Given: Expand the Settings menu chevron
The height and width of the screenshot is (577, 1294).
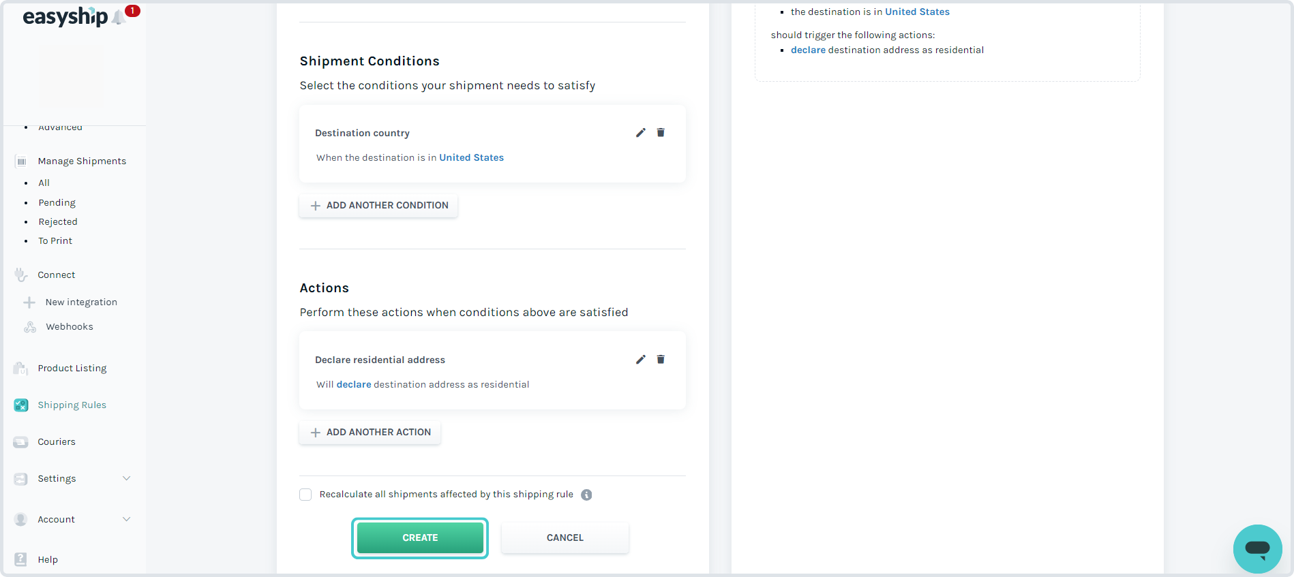Looking at the screenshot, I should coord(126,478).
